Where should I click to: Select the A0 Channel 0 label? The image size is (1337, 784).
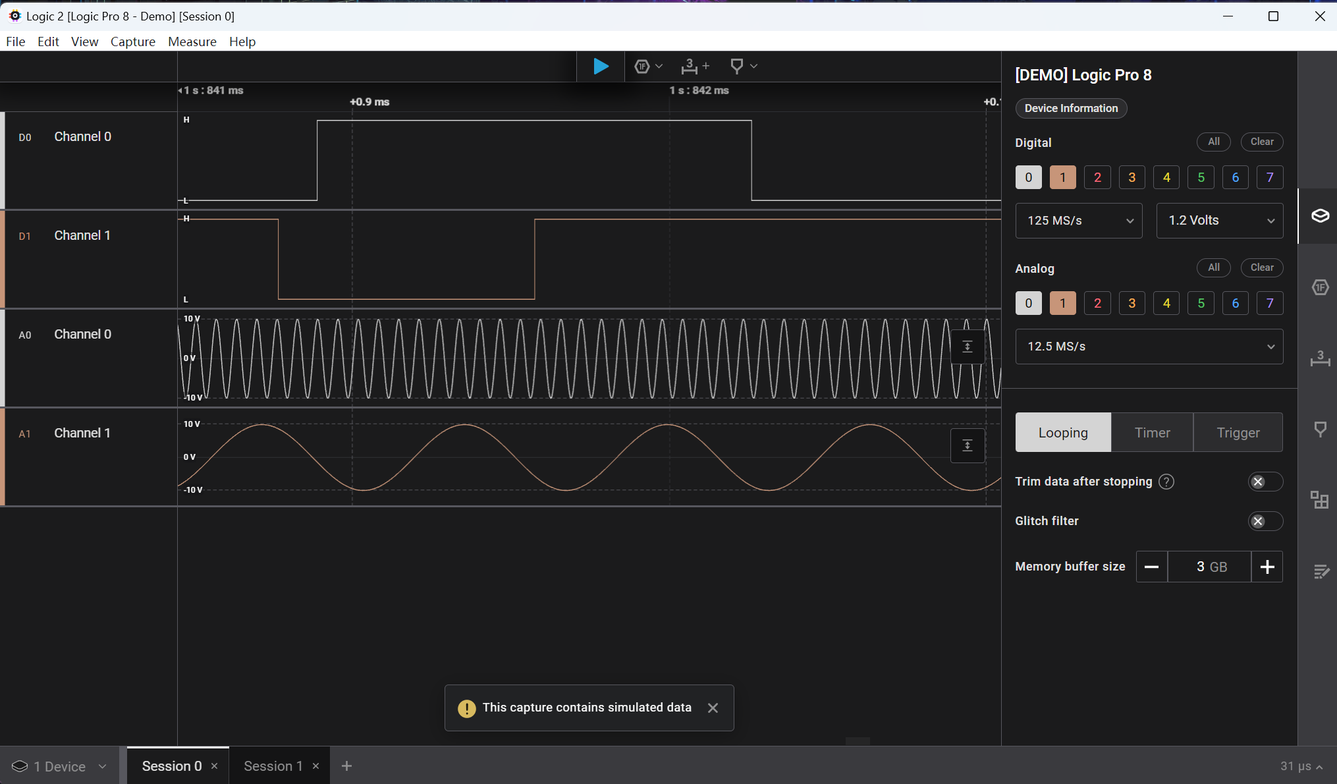tap(82, 335)
